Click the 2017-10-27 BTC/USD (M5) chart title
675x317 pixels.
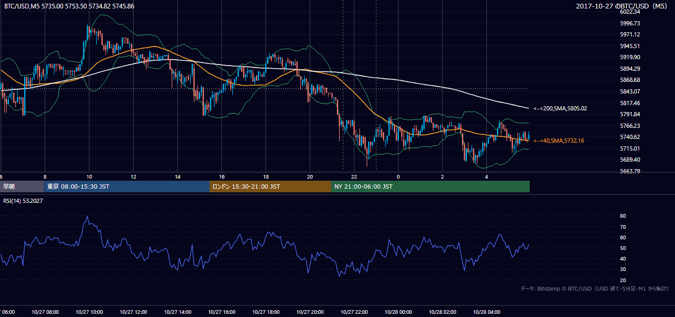pos(623,6)
